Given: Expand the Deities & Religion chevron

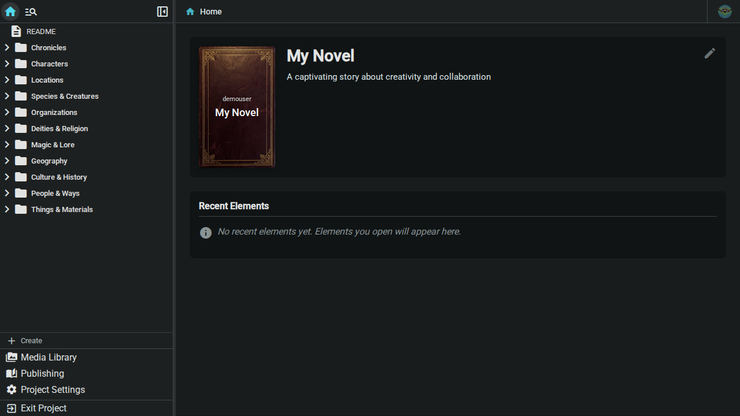Looking at the screenshot, I should tap(7, 128).
